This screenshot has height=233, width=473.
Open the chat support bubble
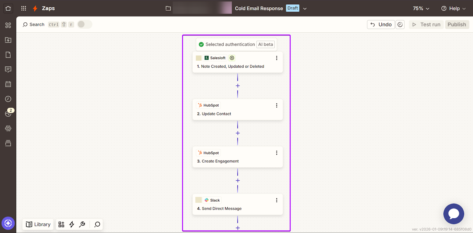click(x=453, y=214)
